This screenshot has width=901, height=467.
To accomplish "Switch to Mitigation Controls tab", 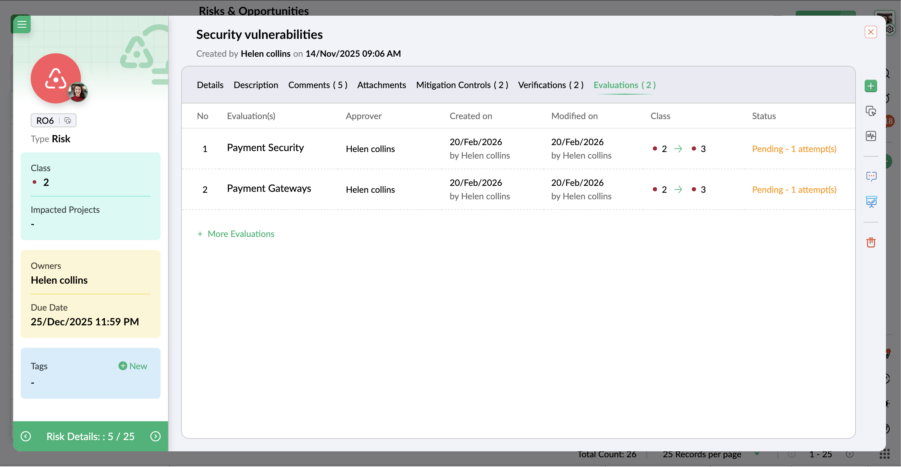I will pyautogui.click(x=462, y=85).
